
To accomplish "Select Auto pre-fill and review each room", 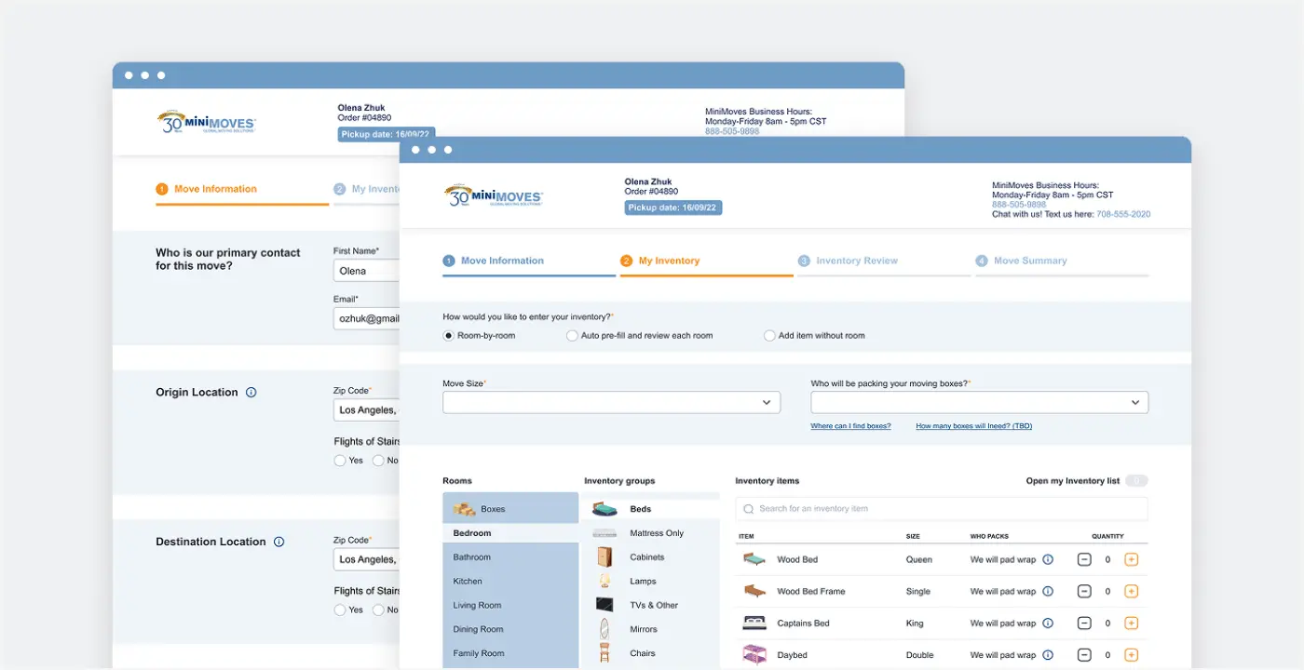I will (572, 336).
